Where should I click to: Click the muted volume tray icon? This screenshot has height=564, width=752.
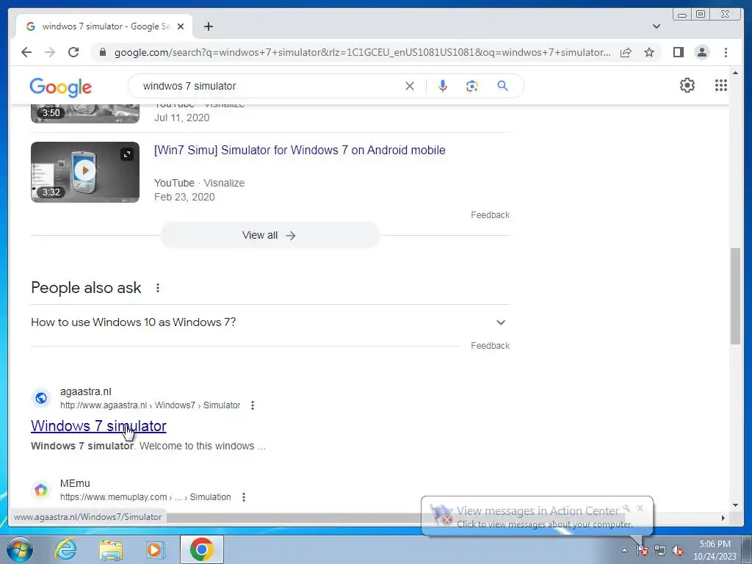(x=678, y=551)
